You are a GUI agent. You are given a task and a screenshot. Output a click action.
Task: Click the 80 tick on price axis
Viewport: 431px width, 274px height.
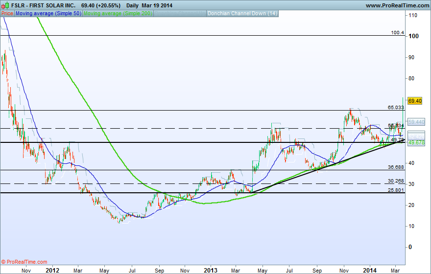(x=411, y=78)
